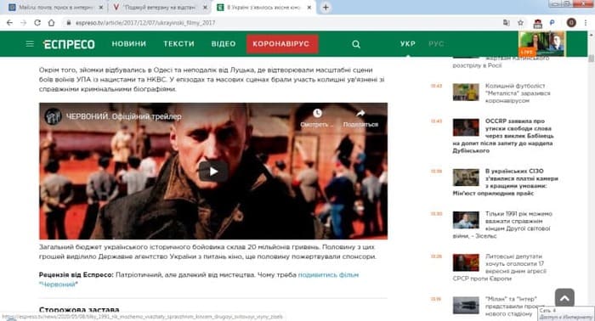Click the Металіст news thumbnail
This screenshot has height=321, width=595.
coord(466,92)
